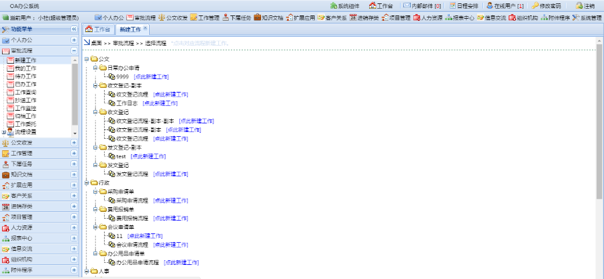The image size is (604, 279).
Task: Click 审批流程 in the breadcrumb path
Action: click(123, 43)
